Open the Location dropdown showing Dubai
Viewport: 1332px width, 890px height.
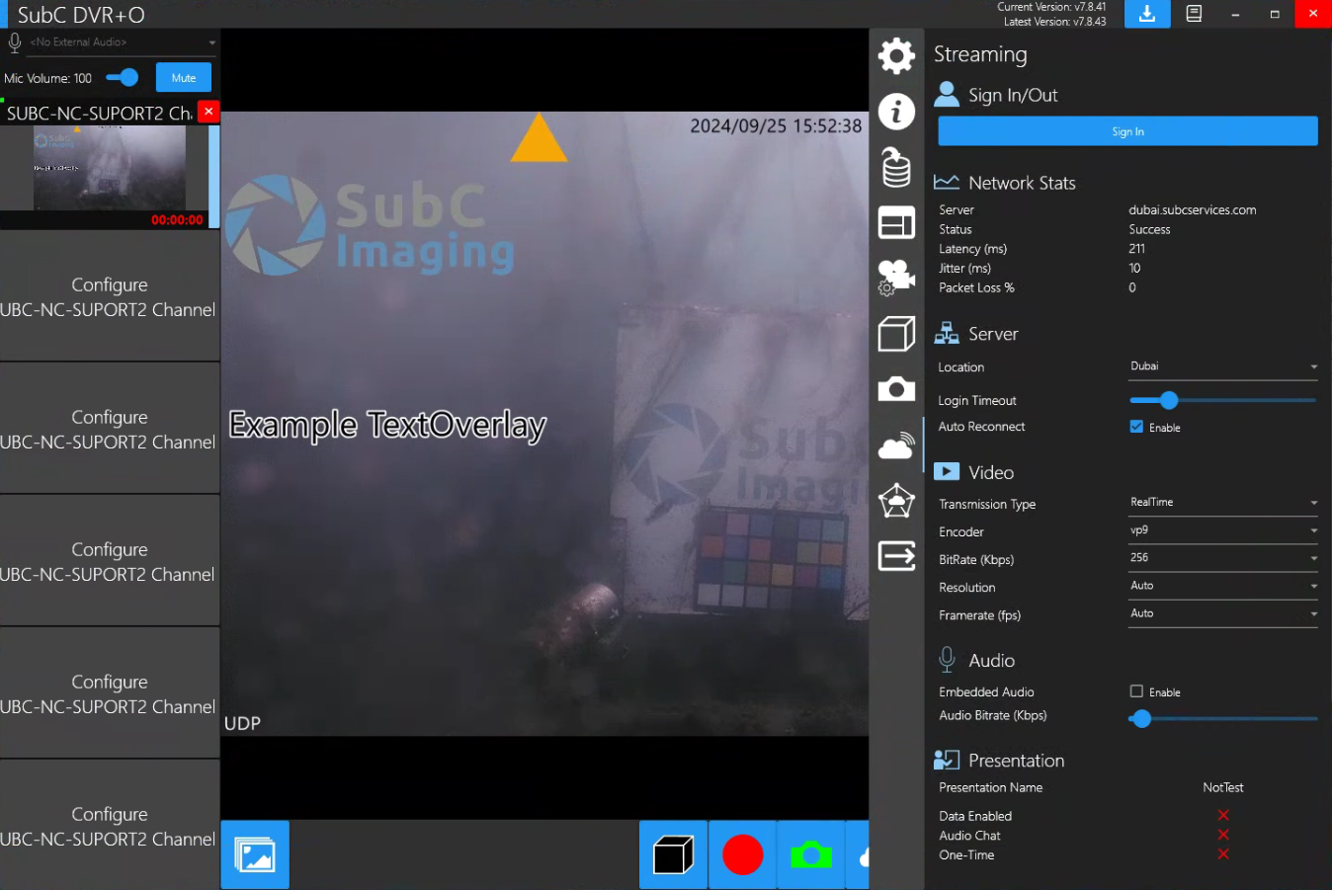tap(1223, 366)
